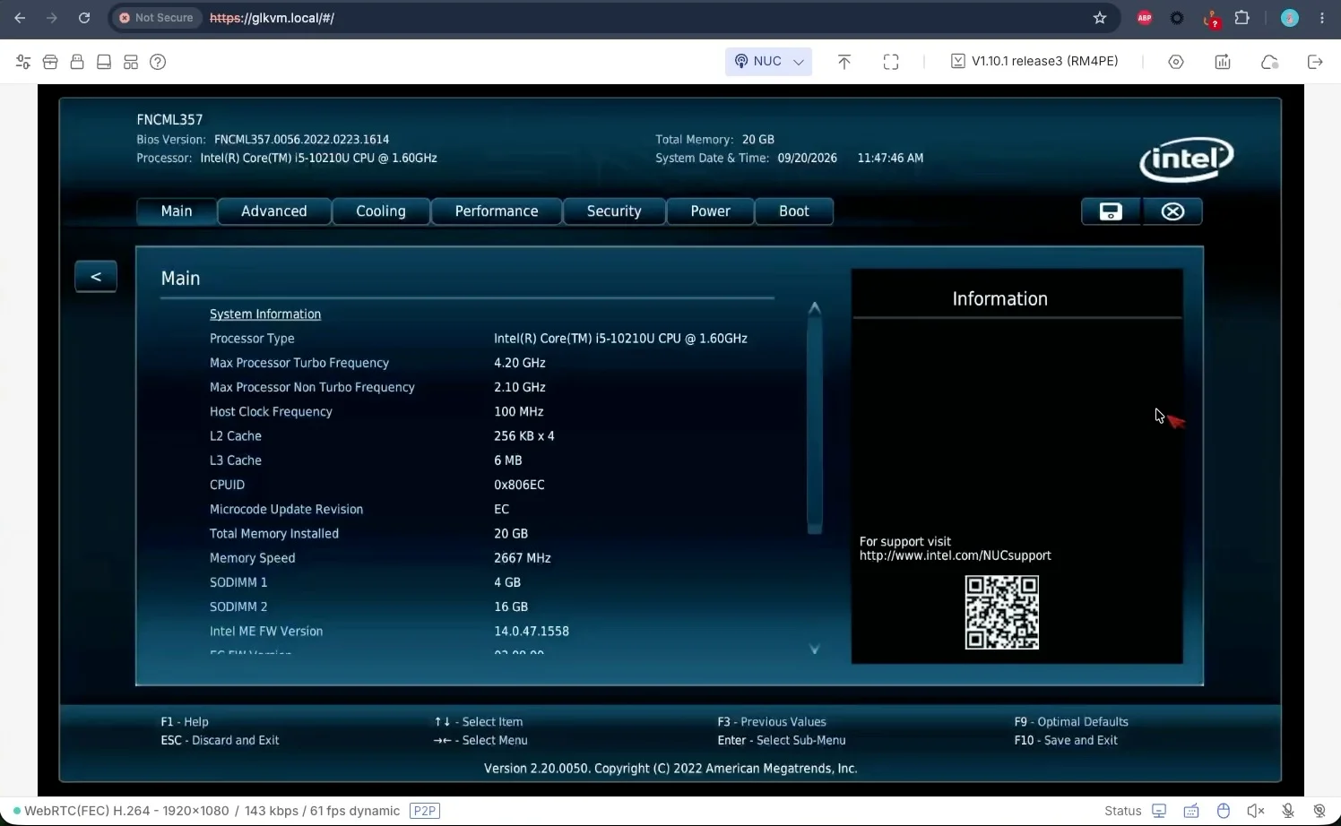The image size is (1341, 826).
Task: Select the Performance BIOS tab
Action: [497, 211]
